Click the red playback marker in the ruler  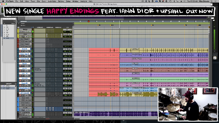point(89,21)
